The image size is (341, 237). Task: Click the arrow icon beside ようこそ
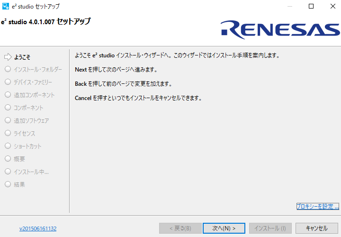coord(8,57)
